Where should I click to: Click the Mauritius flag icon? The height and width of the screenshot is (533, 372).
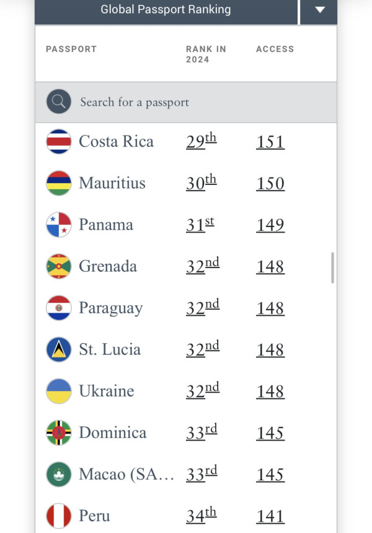[x=59, y=183]
